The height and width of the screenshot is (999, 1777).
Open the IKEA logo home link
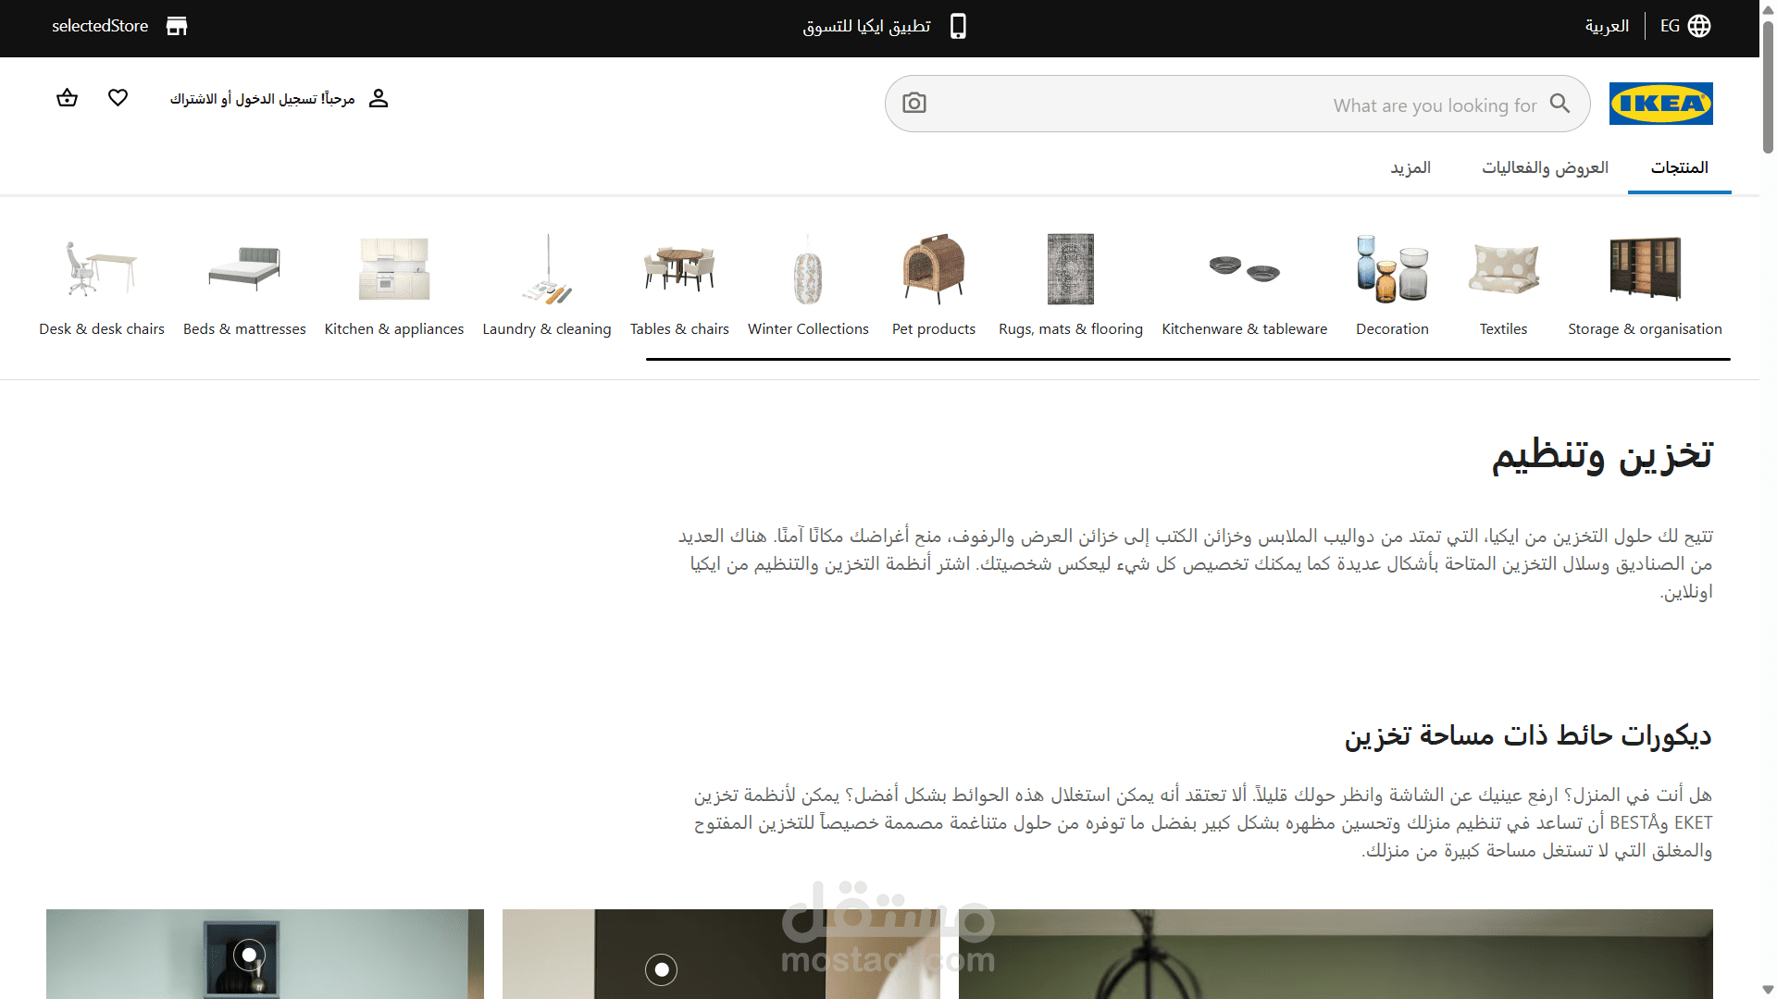coord(1660,104)
